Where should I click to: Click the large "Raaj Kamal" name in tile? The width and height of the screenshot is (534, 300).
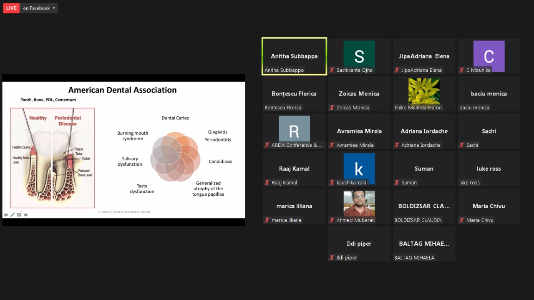(294, 169)
